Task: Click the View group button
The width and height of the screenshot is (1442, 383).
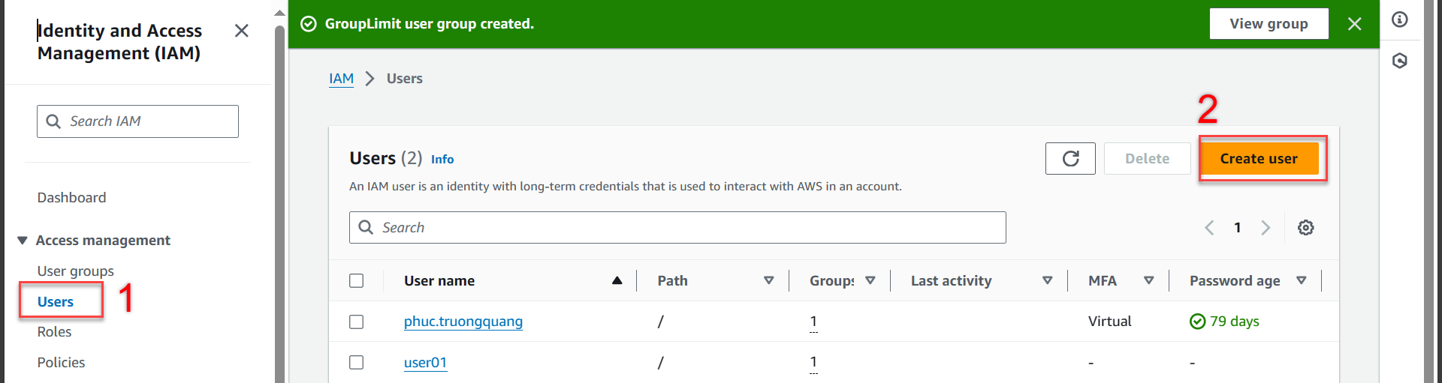Action: [x=1269, y=24]
